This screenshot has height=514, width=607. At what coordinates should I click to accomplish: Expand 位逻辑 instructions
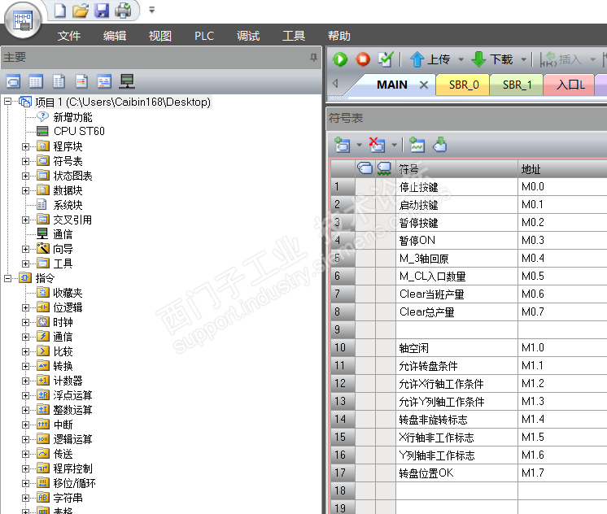coord(25,308)
